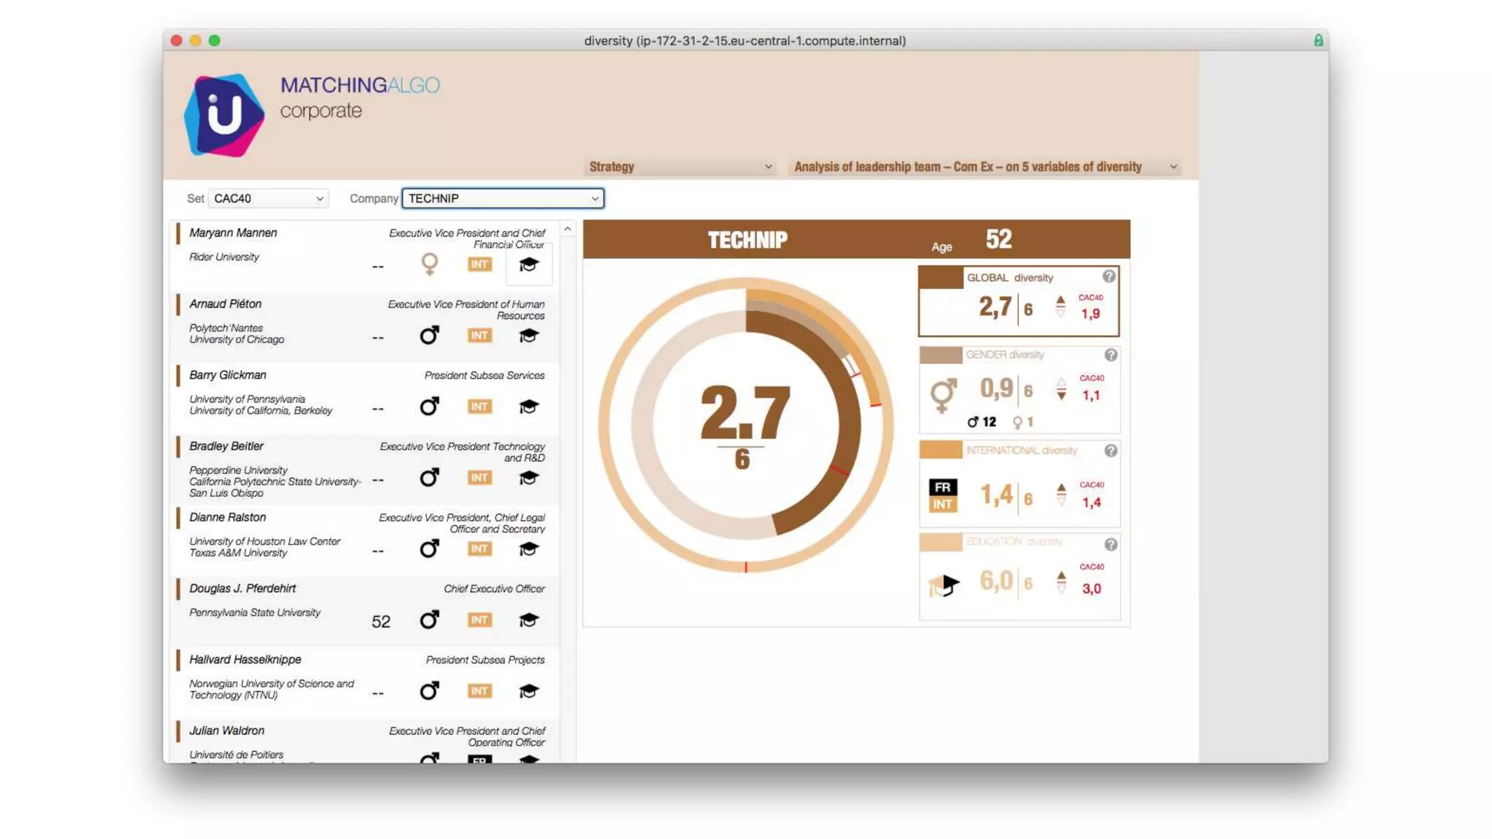Image resolution: width=1492 pixels, height=839 pixels.
Task: Select Hallvard Hasselknippe in the executive list
Action: (x=245, y=660)
